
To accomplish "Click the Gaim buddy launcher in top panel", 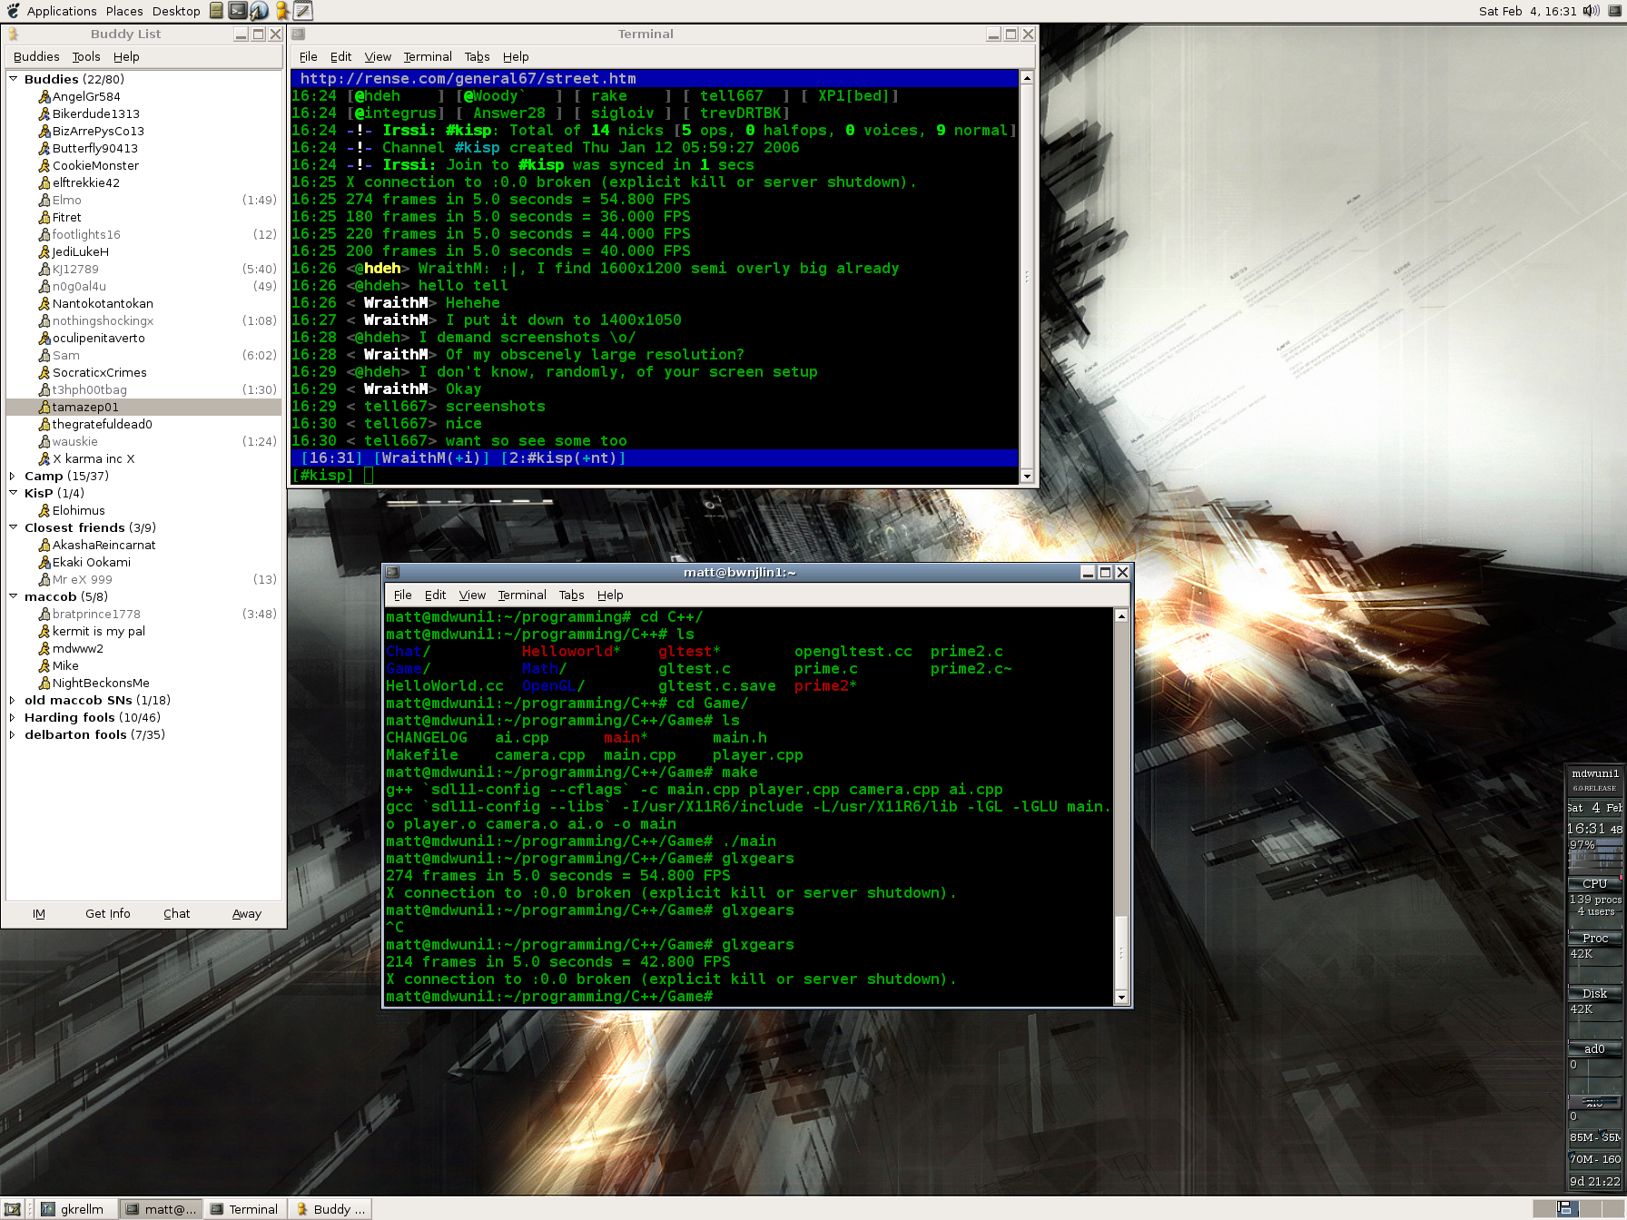I will pos(282,11).
